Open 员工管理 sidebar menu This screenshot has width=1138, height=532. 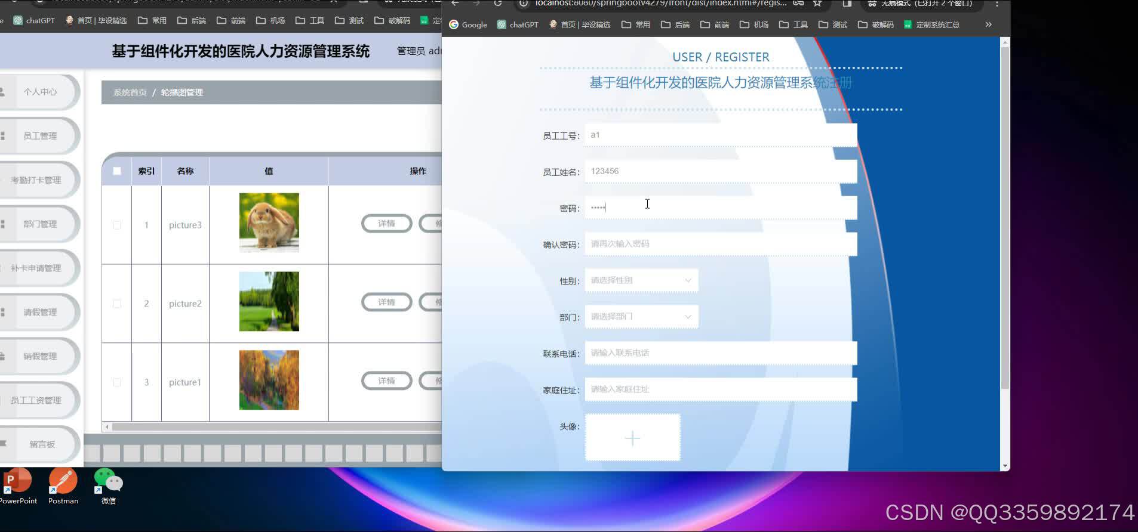[x=39, y=136]
